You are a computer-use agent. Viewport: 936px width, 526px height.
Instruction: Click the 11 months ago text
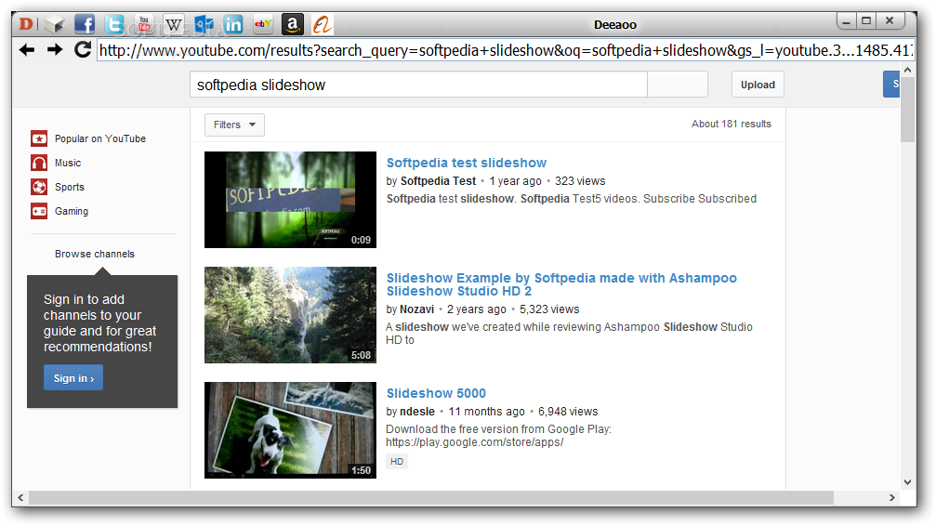[x=486, y=412]
